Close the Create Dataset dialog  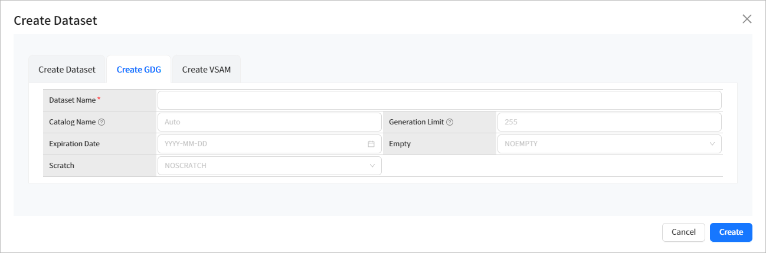coord(747,19)
